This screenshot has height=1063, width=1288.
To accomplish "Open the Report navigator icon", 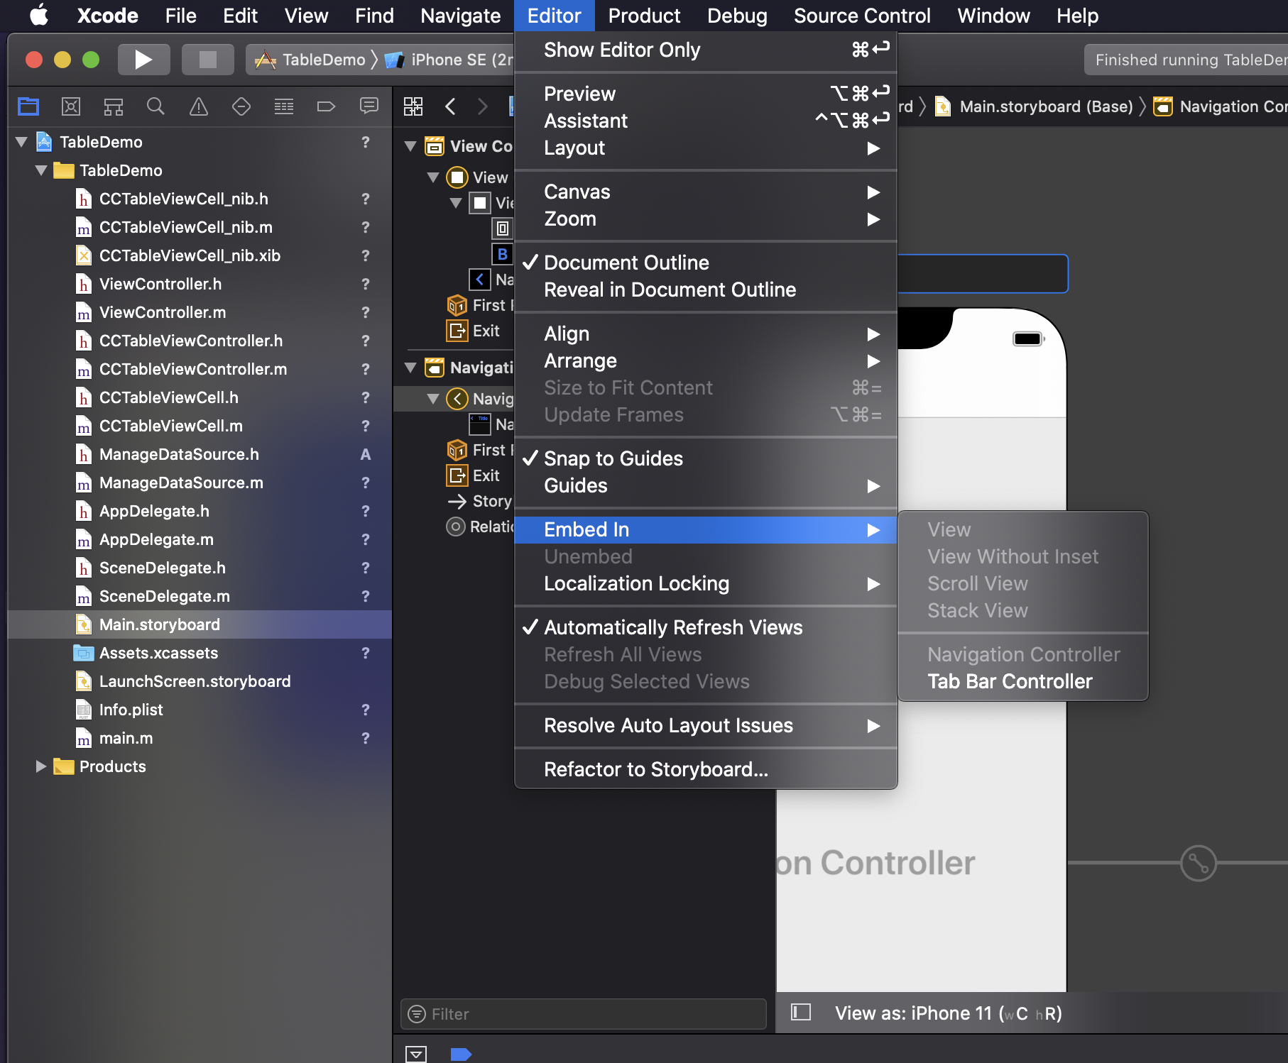I will pos(369,107).
